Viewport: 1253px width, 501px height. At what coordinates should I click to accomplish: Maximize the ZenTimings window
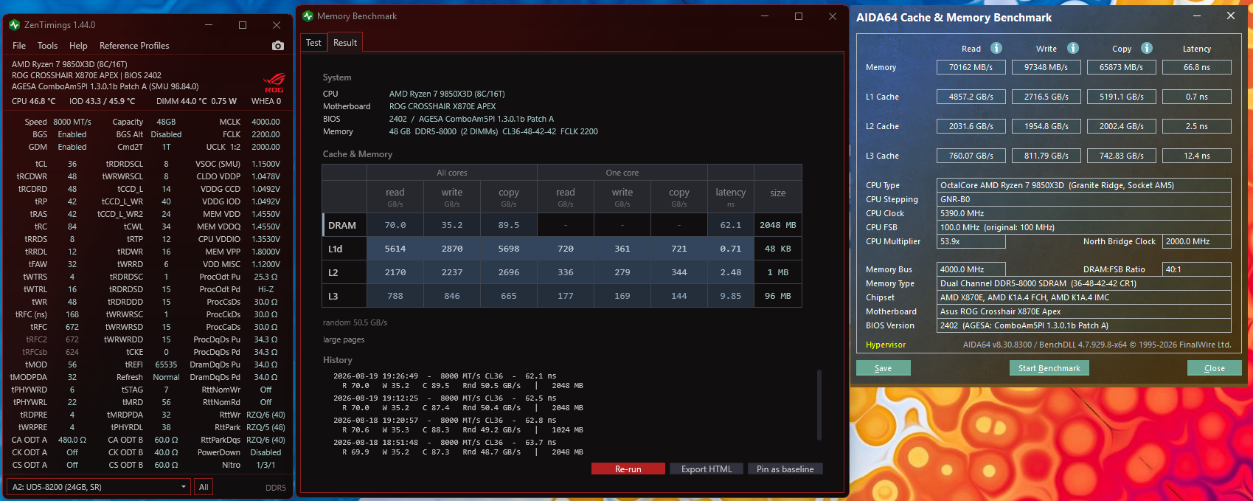243,25
